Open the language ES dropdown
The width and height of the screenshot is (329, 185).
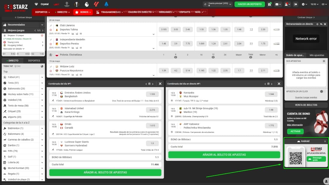[x=324, y=4]
